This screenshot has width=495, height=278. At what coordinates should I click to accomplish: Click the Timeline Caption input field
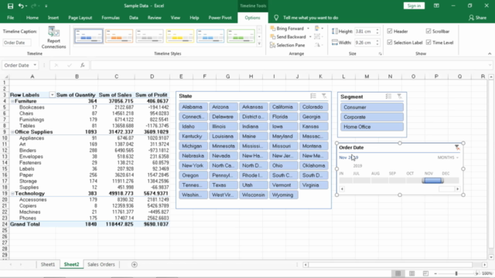pyautogui.click(x=17, y=42)
